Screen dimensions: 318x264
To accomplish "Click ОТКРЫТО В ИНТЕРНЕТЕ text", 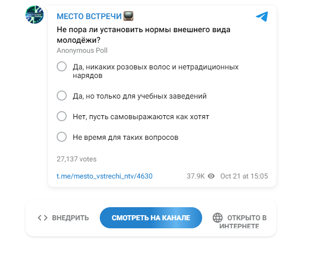I will point(243,222).
